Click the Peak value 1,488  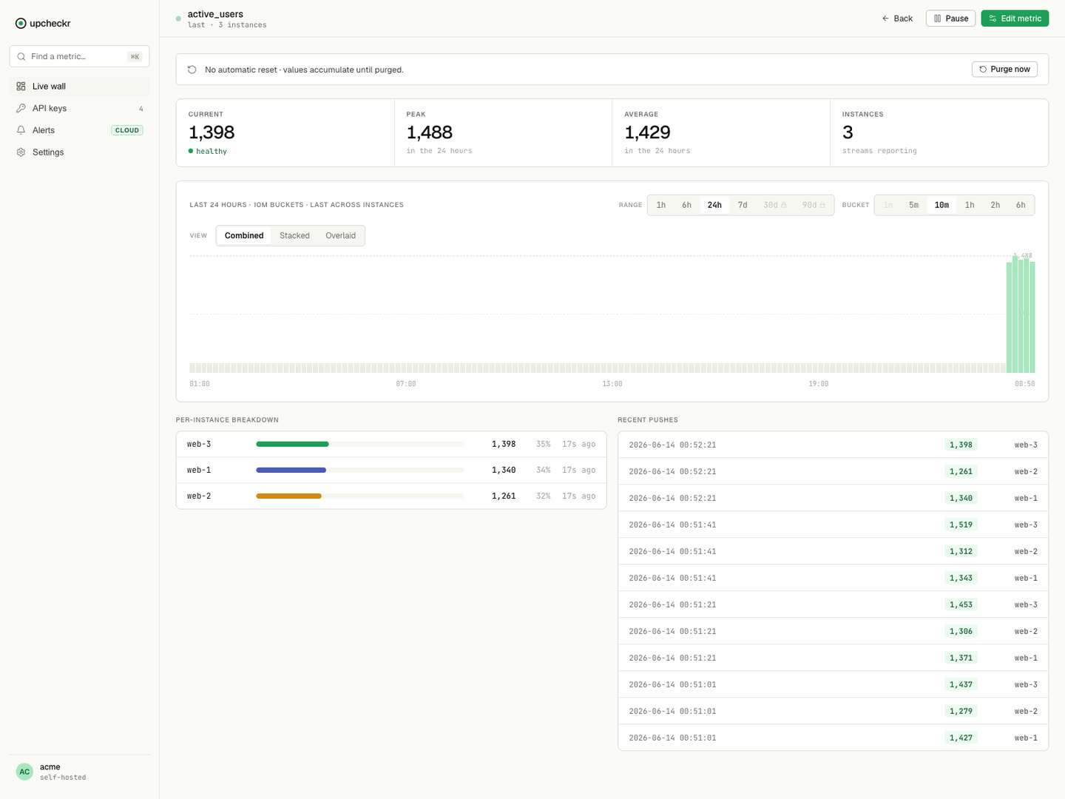pyautogui.click(x=429, y=132)
